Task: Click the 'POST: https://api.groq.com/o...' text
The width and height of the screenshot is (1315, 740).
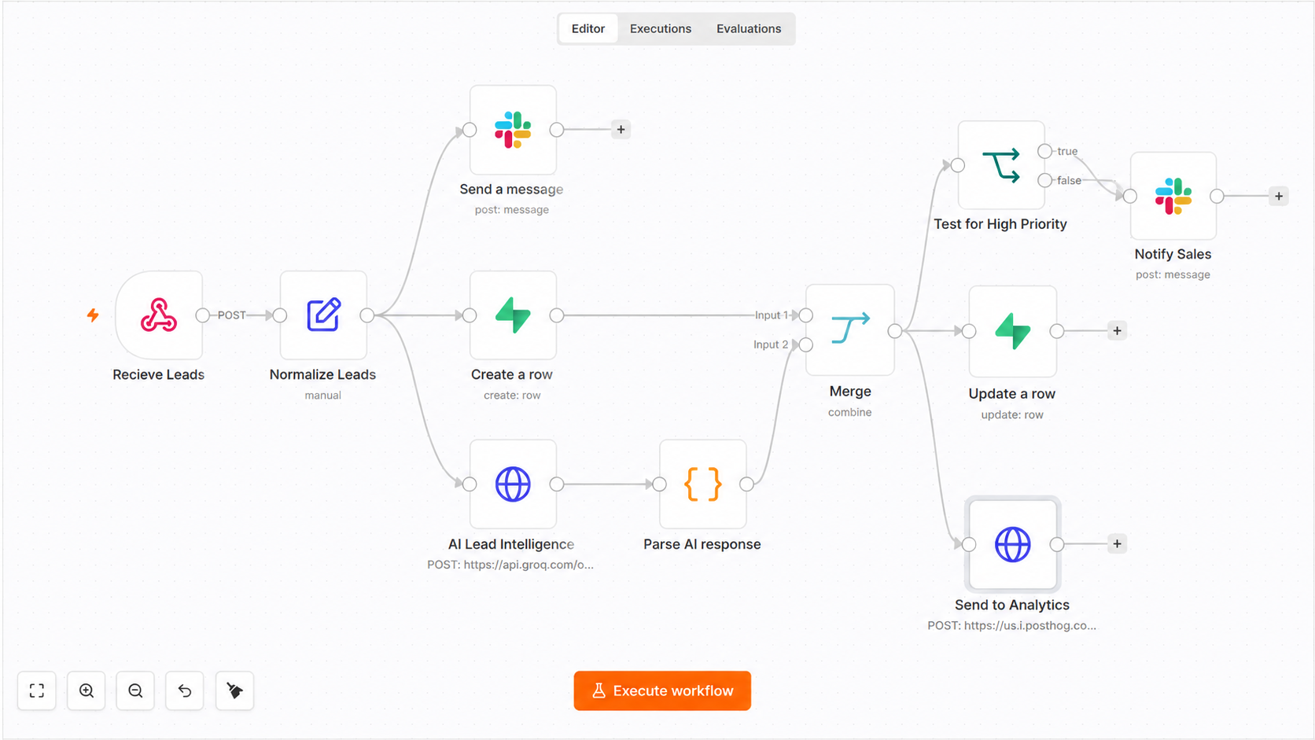Action: click(510, 565)
